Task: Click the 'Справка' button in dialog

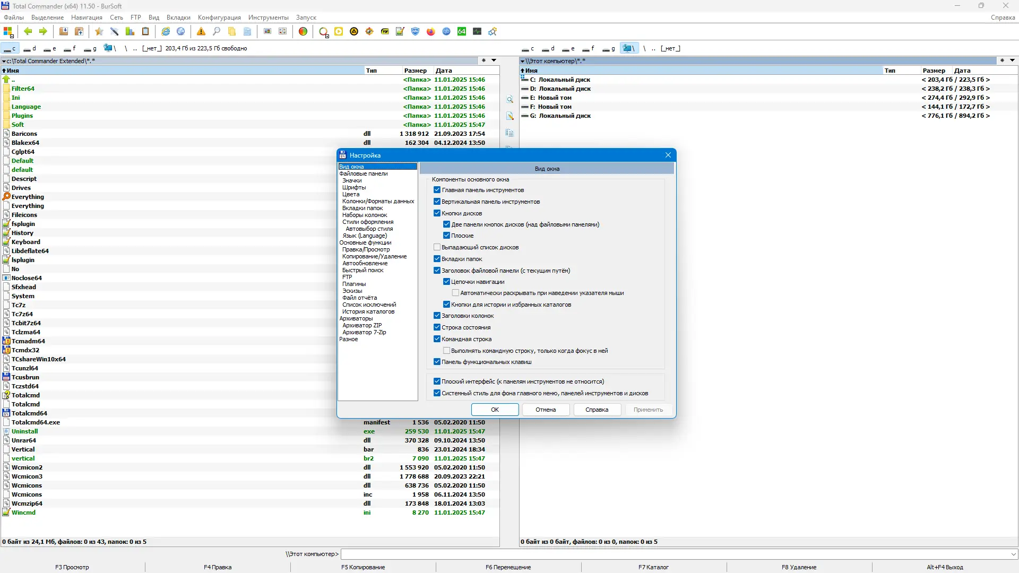Action: [597, 410]
